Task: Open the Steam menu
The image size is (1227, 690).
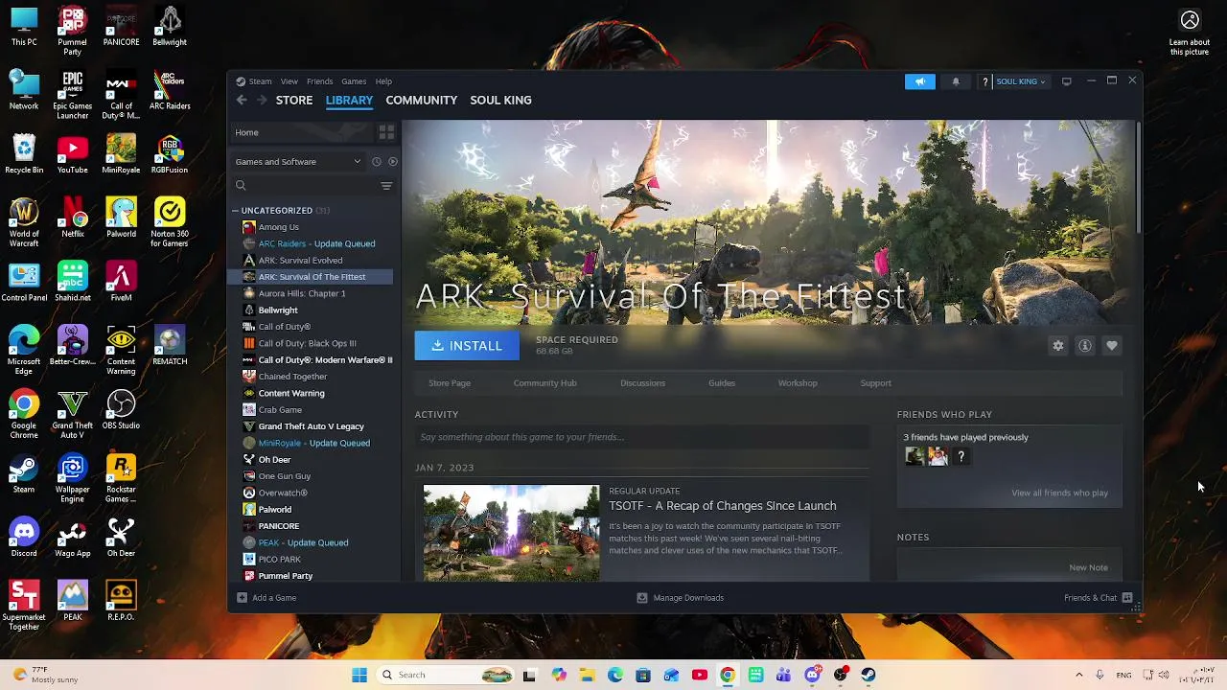Action: [260, 81]
